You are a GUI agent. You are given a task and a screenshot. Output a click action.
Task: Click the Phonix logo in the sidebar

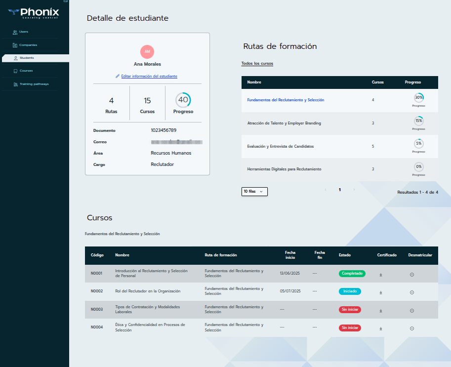click(x=34, y=12)
